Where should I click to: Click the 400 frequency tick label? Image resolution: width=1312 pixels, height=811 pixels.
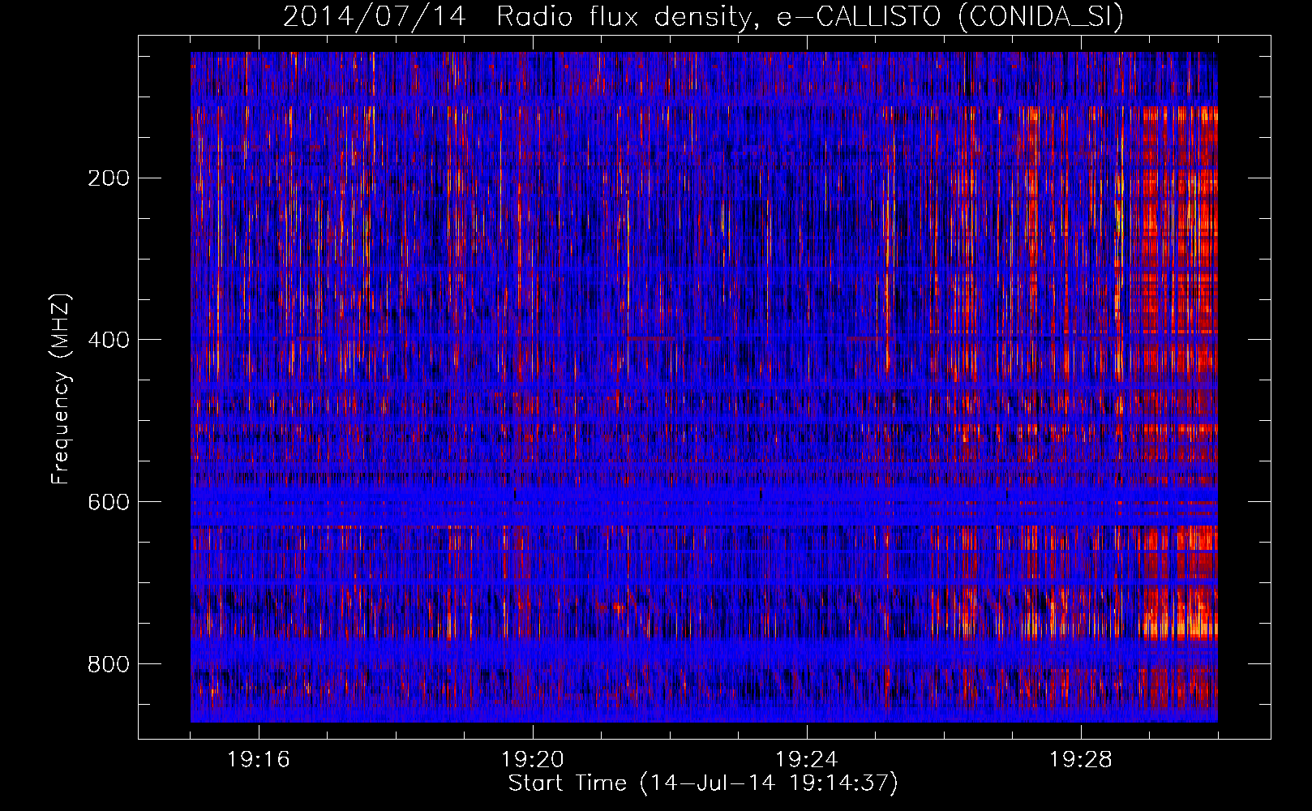[x=109, y=340]
